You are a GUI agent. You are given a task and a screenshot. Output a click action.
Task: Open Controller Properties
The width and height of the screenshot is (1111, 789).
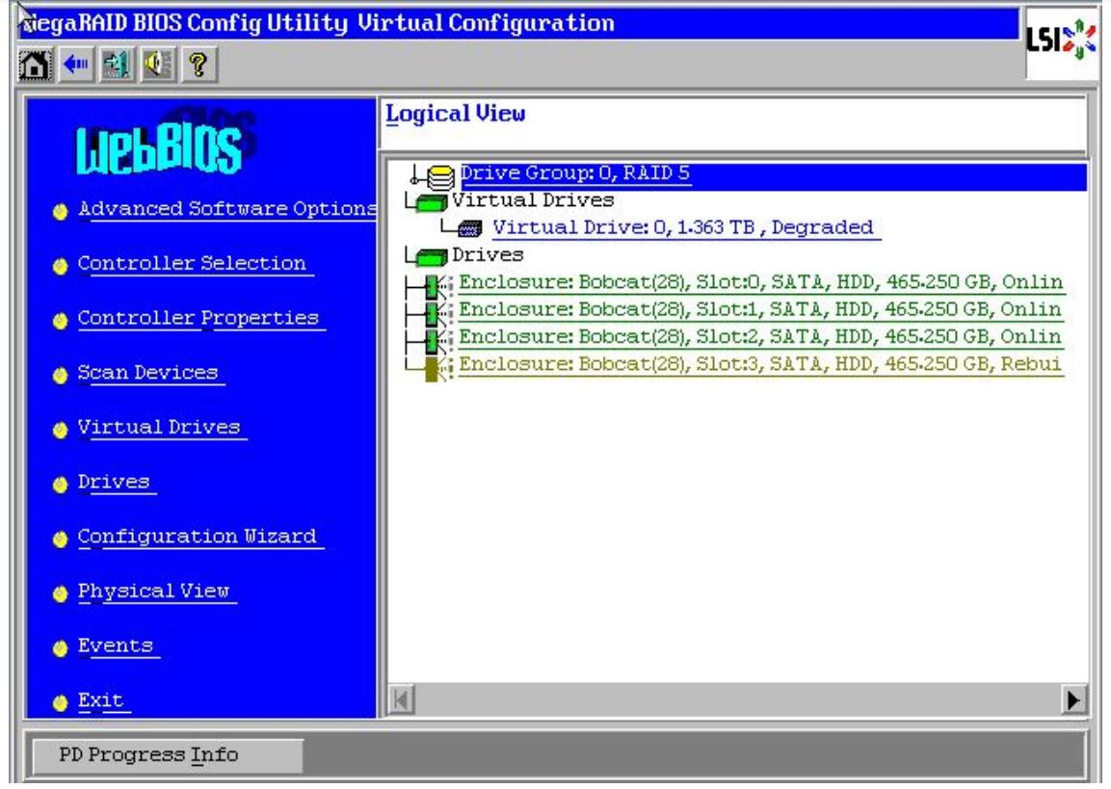198,318
